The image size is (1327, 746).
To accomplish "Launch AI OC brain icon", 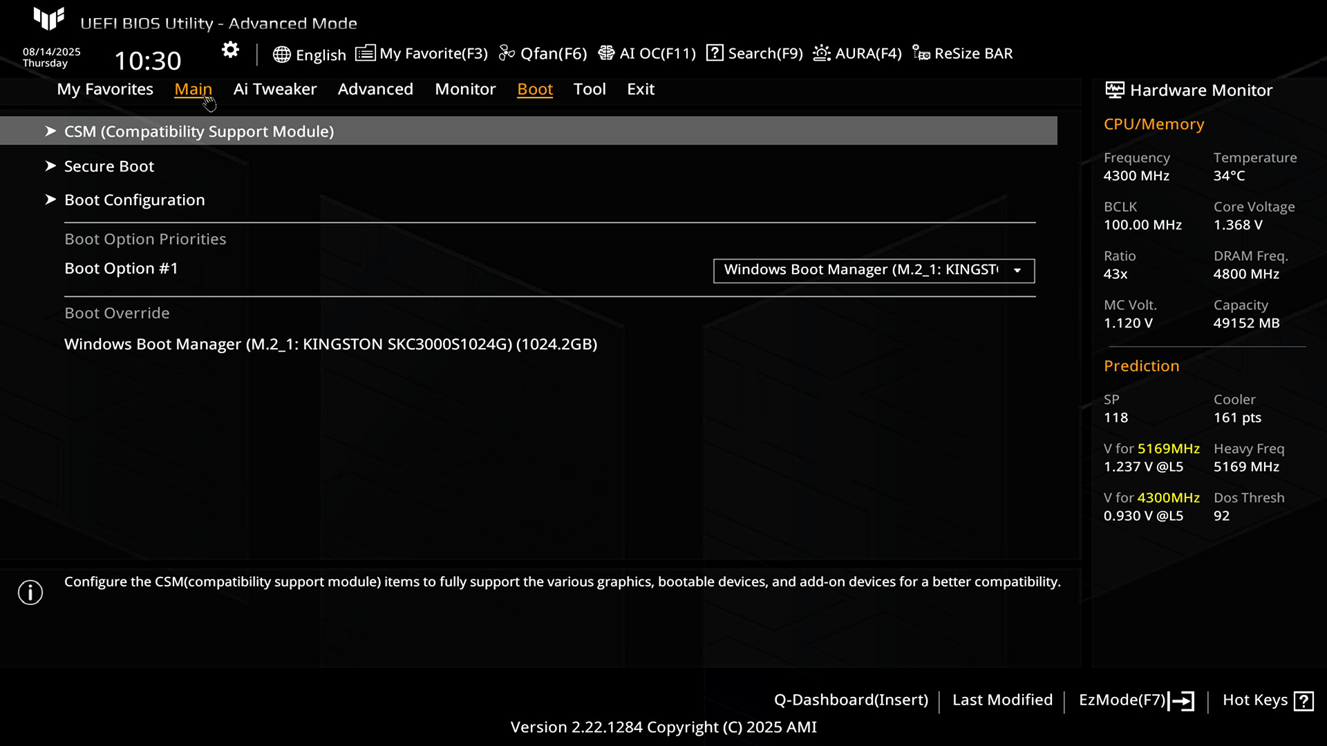I will tap(606, 53).
